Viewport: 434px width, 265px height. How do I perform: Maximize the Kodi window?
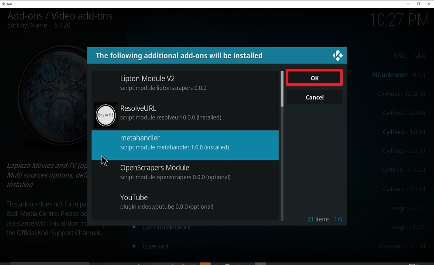418,4
